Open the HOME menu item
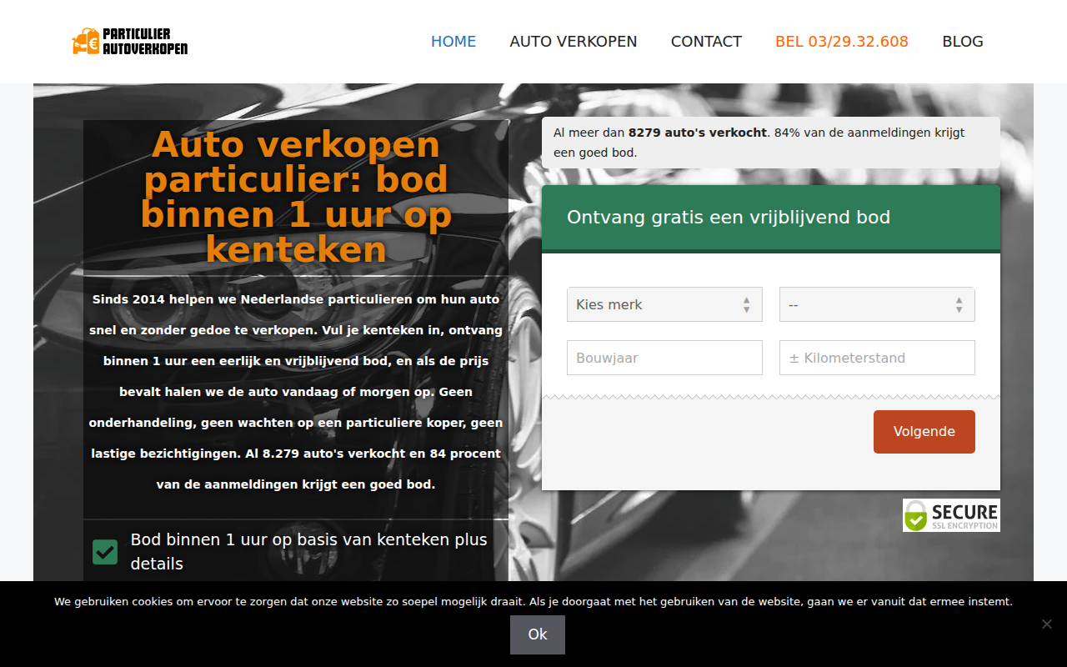Viewport: 1067px width, 667px height. [x=453, y=42]
